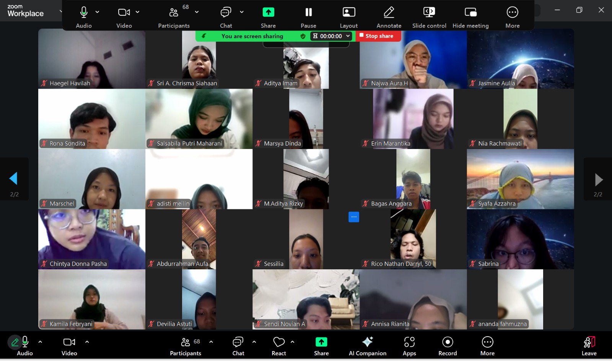The width and height of the screenshot is (612, 361).
Task: Pause the screen share
Action: [308, 13]
